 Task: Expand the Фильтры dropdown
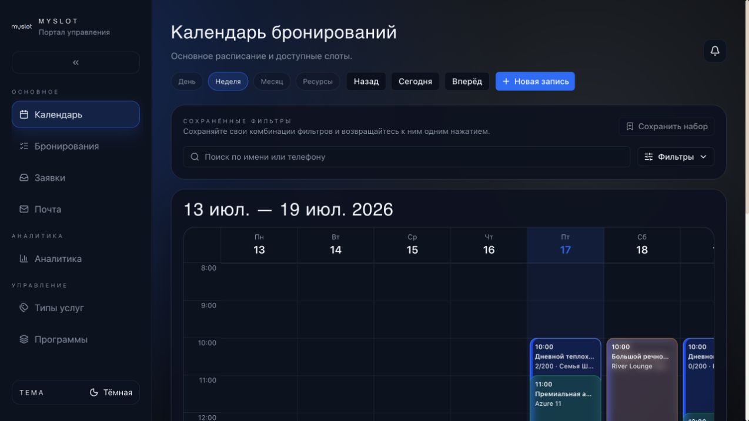coord(676,157)
